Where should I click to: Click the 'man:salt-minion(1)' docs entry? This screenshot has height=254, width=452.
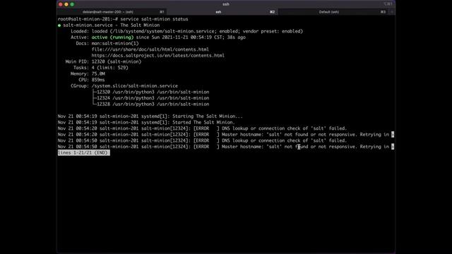point(115,44)
